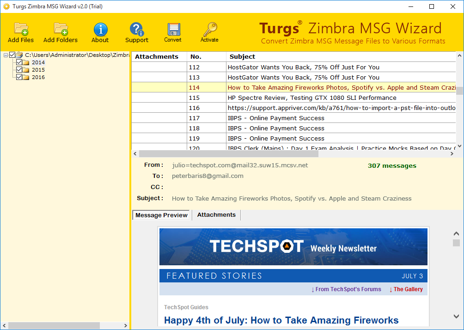Toggle the root C:\Users path checkbox
This screenshot has width=464, height=330.
(x=12, y=55)
